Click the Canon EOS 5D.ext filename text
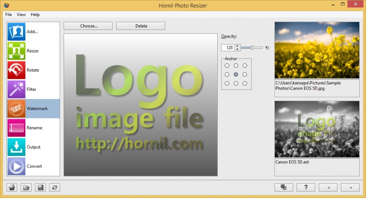 click(292, 162)
